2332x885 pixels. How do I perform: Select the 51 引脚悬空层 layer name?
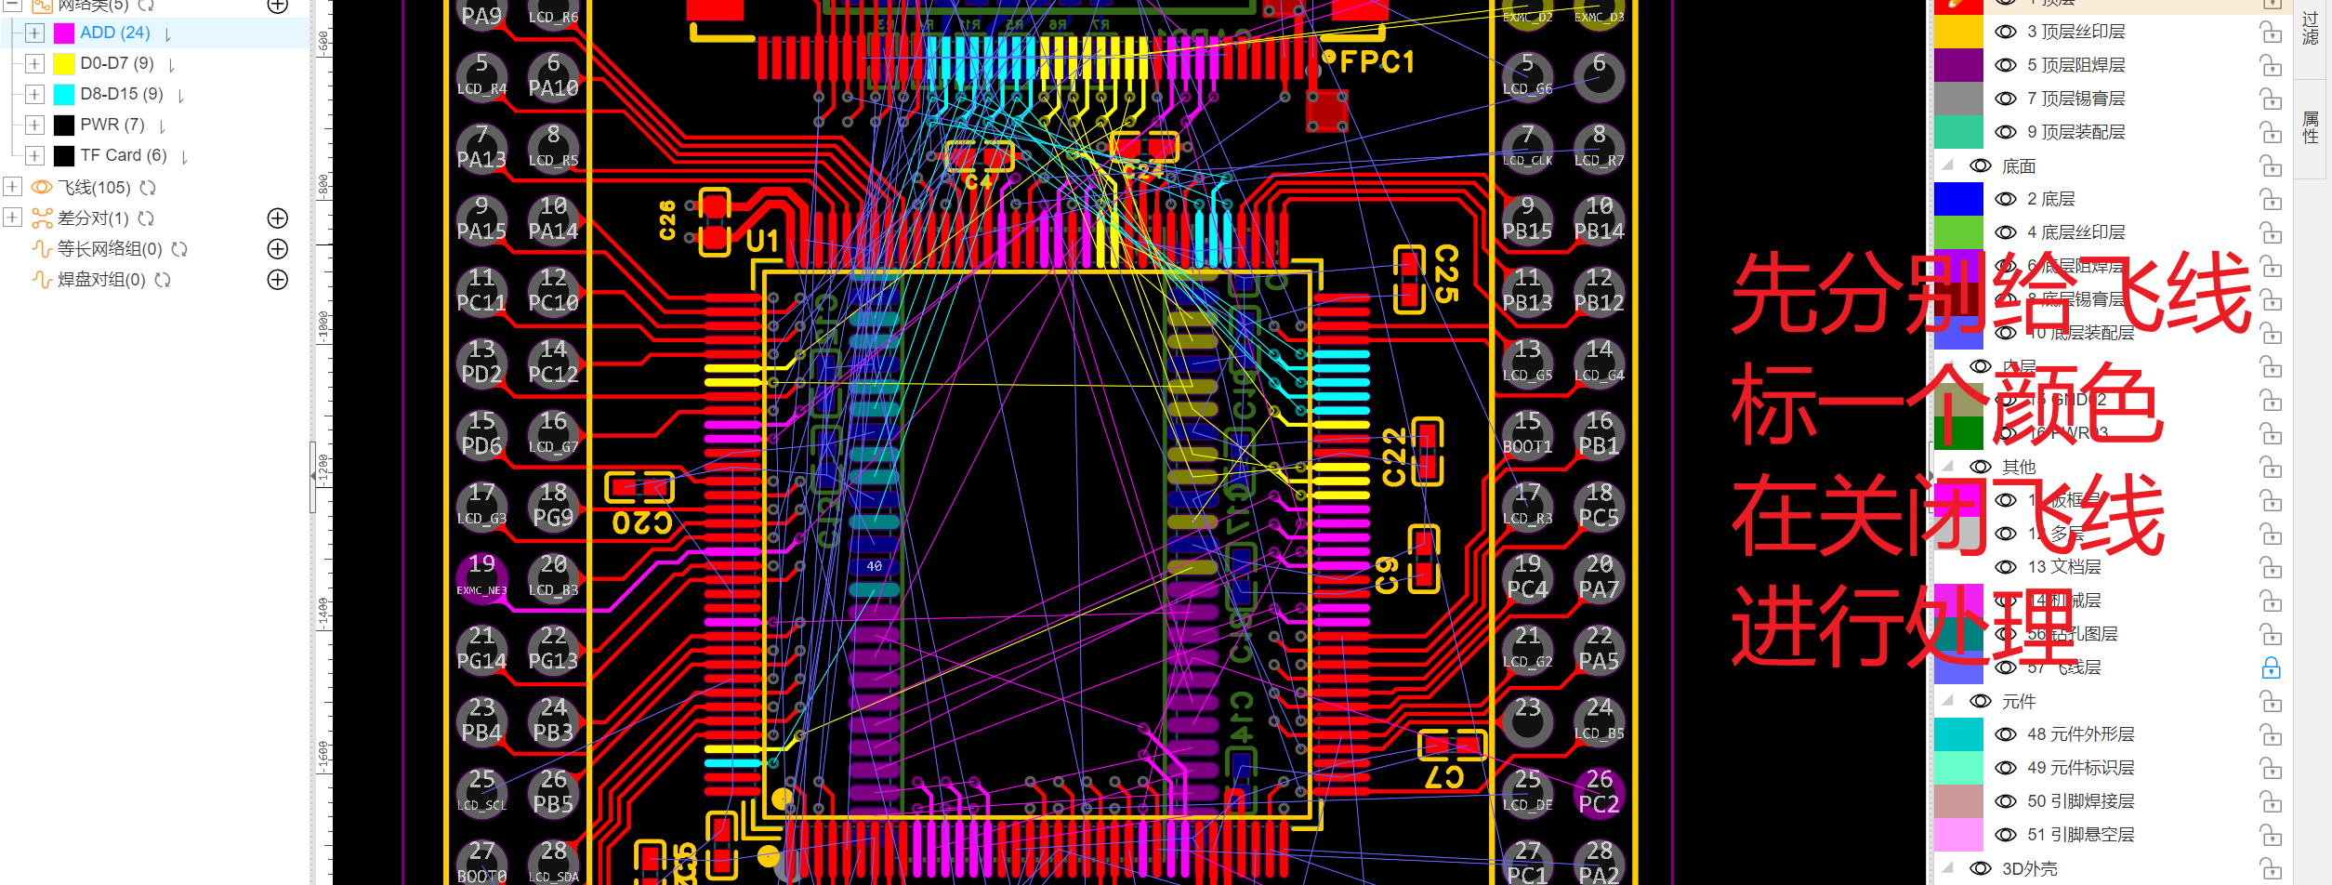[x=2080, y=835]
